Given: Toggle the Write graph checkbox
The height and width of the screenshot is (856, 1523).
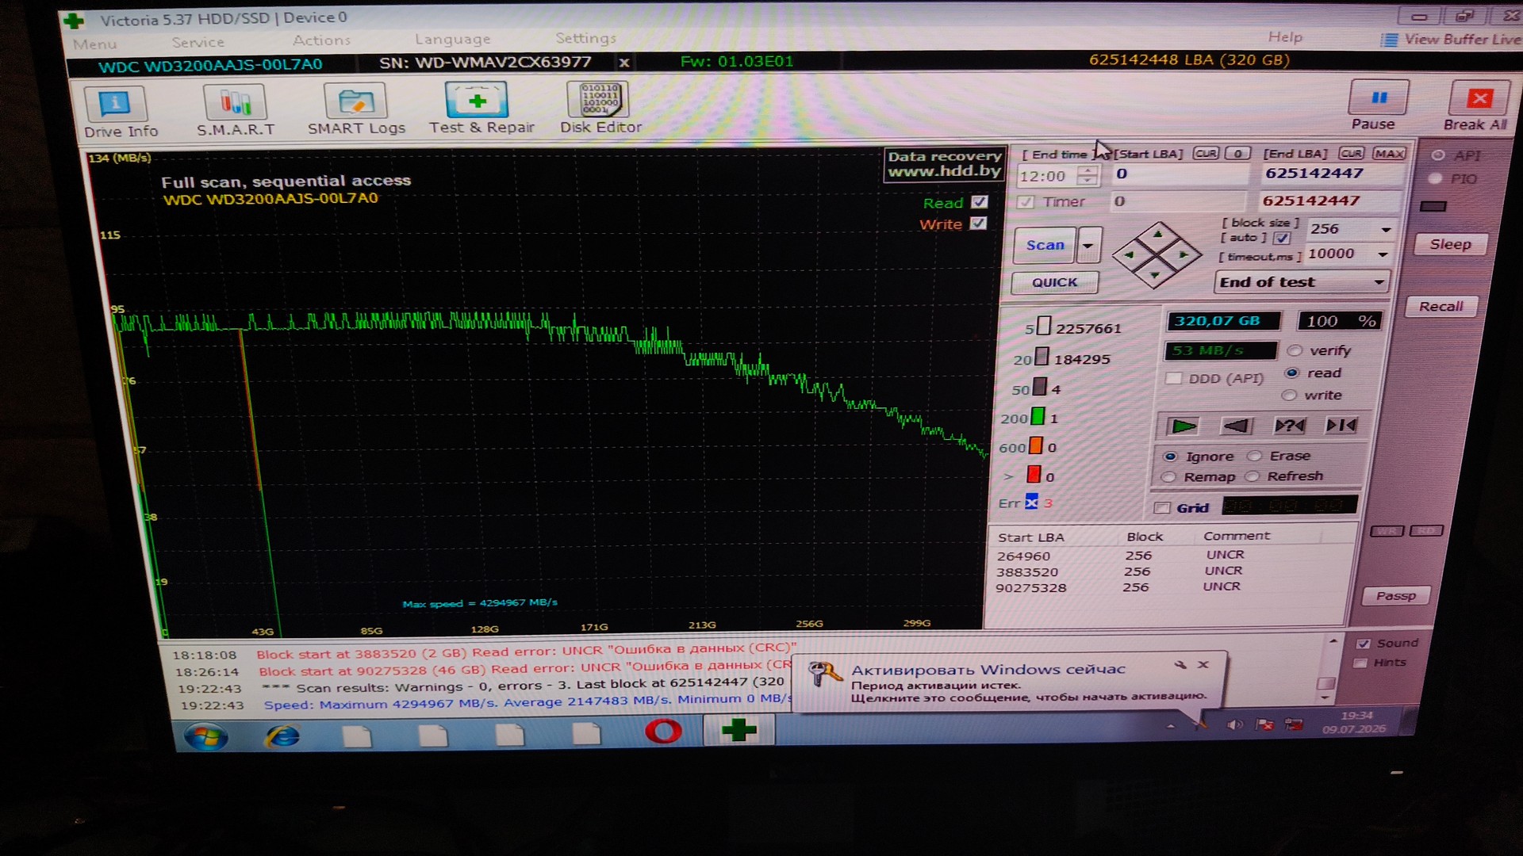Looking at the screenshot, I should coord(979,224).
